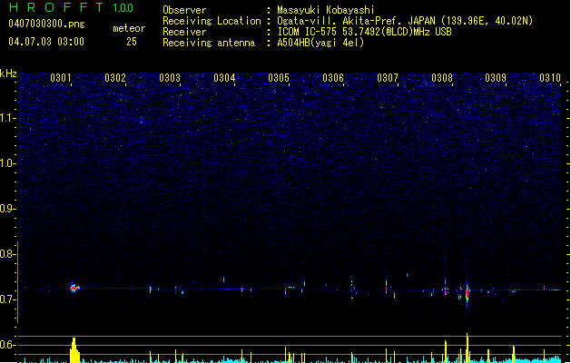The image size is (571, 363).
Task: Click the A504HB(yagi 4el) antenna text
Action: pyautogui.click(x=320, y=43)
